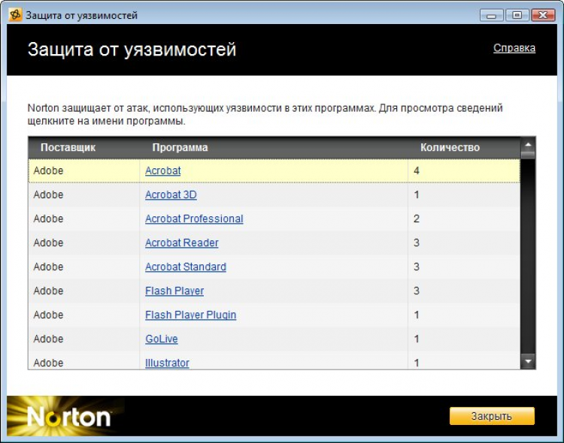Select the Adobe cell in the GoLive row

click(48, 339)
